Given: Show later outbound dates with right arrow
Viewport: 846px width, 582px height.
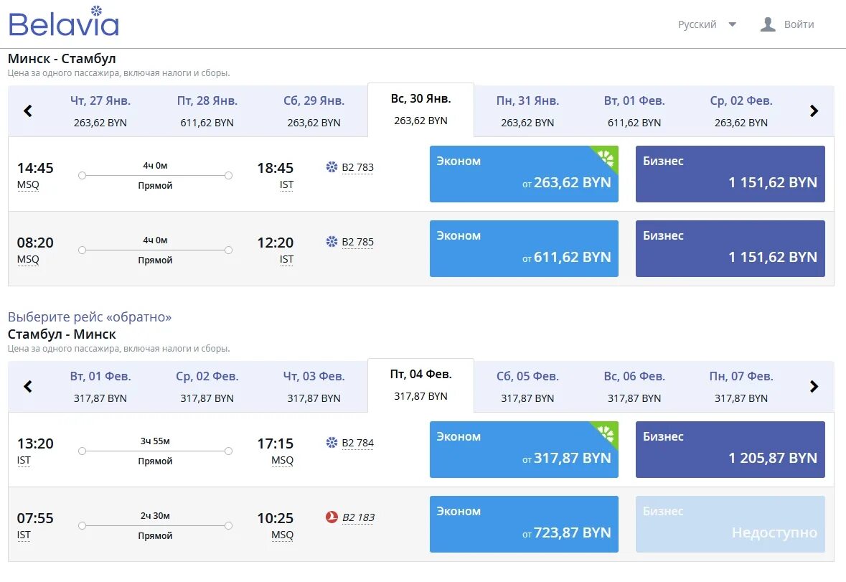Looking at the screenshot, I should [814, 111].
